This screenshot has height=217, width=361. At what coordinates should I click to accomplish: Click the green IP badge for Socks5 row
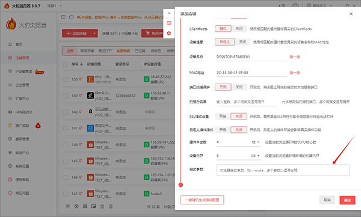[x=146, y=194]
